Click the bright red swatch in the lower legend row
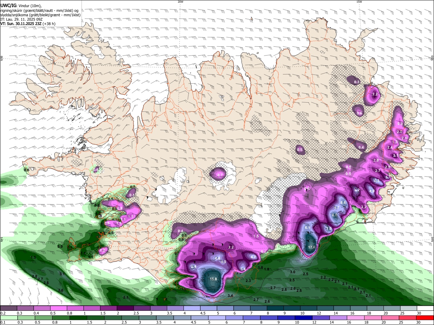 pyautogui.click(x=425, y=318)
